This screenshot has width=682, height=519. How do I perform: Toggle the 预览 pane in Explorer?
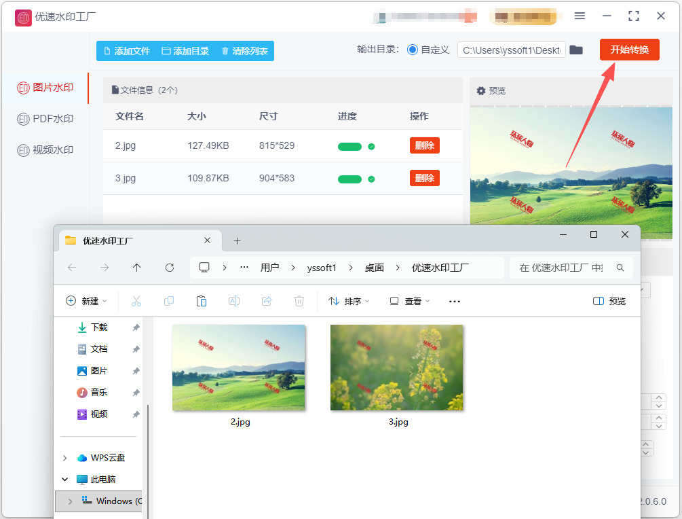click(609, 302)
